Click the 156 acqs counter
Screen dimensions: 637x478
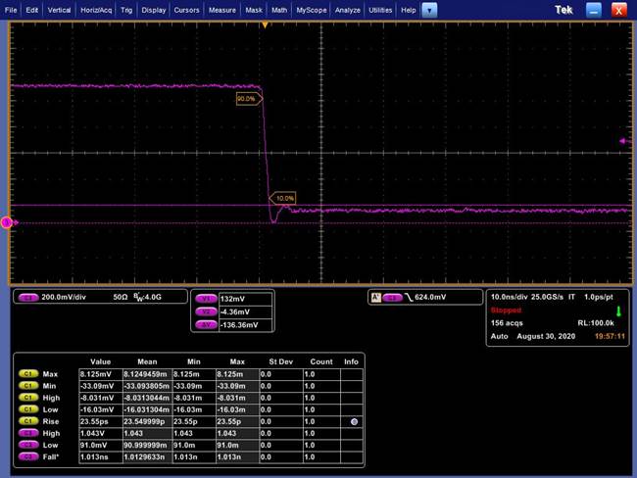click(x=507, y=323)
